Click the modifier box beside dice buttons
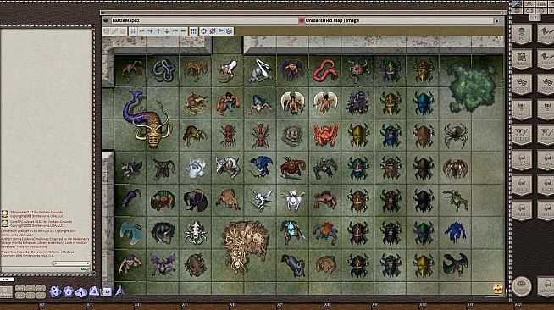Image resolution: width=554 pixels, height=310 pixels. tap(6, 291)
